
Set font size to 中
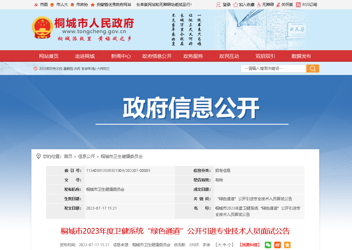(x=224, y=245)
